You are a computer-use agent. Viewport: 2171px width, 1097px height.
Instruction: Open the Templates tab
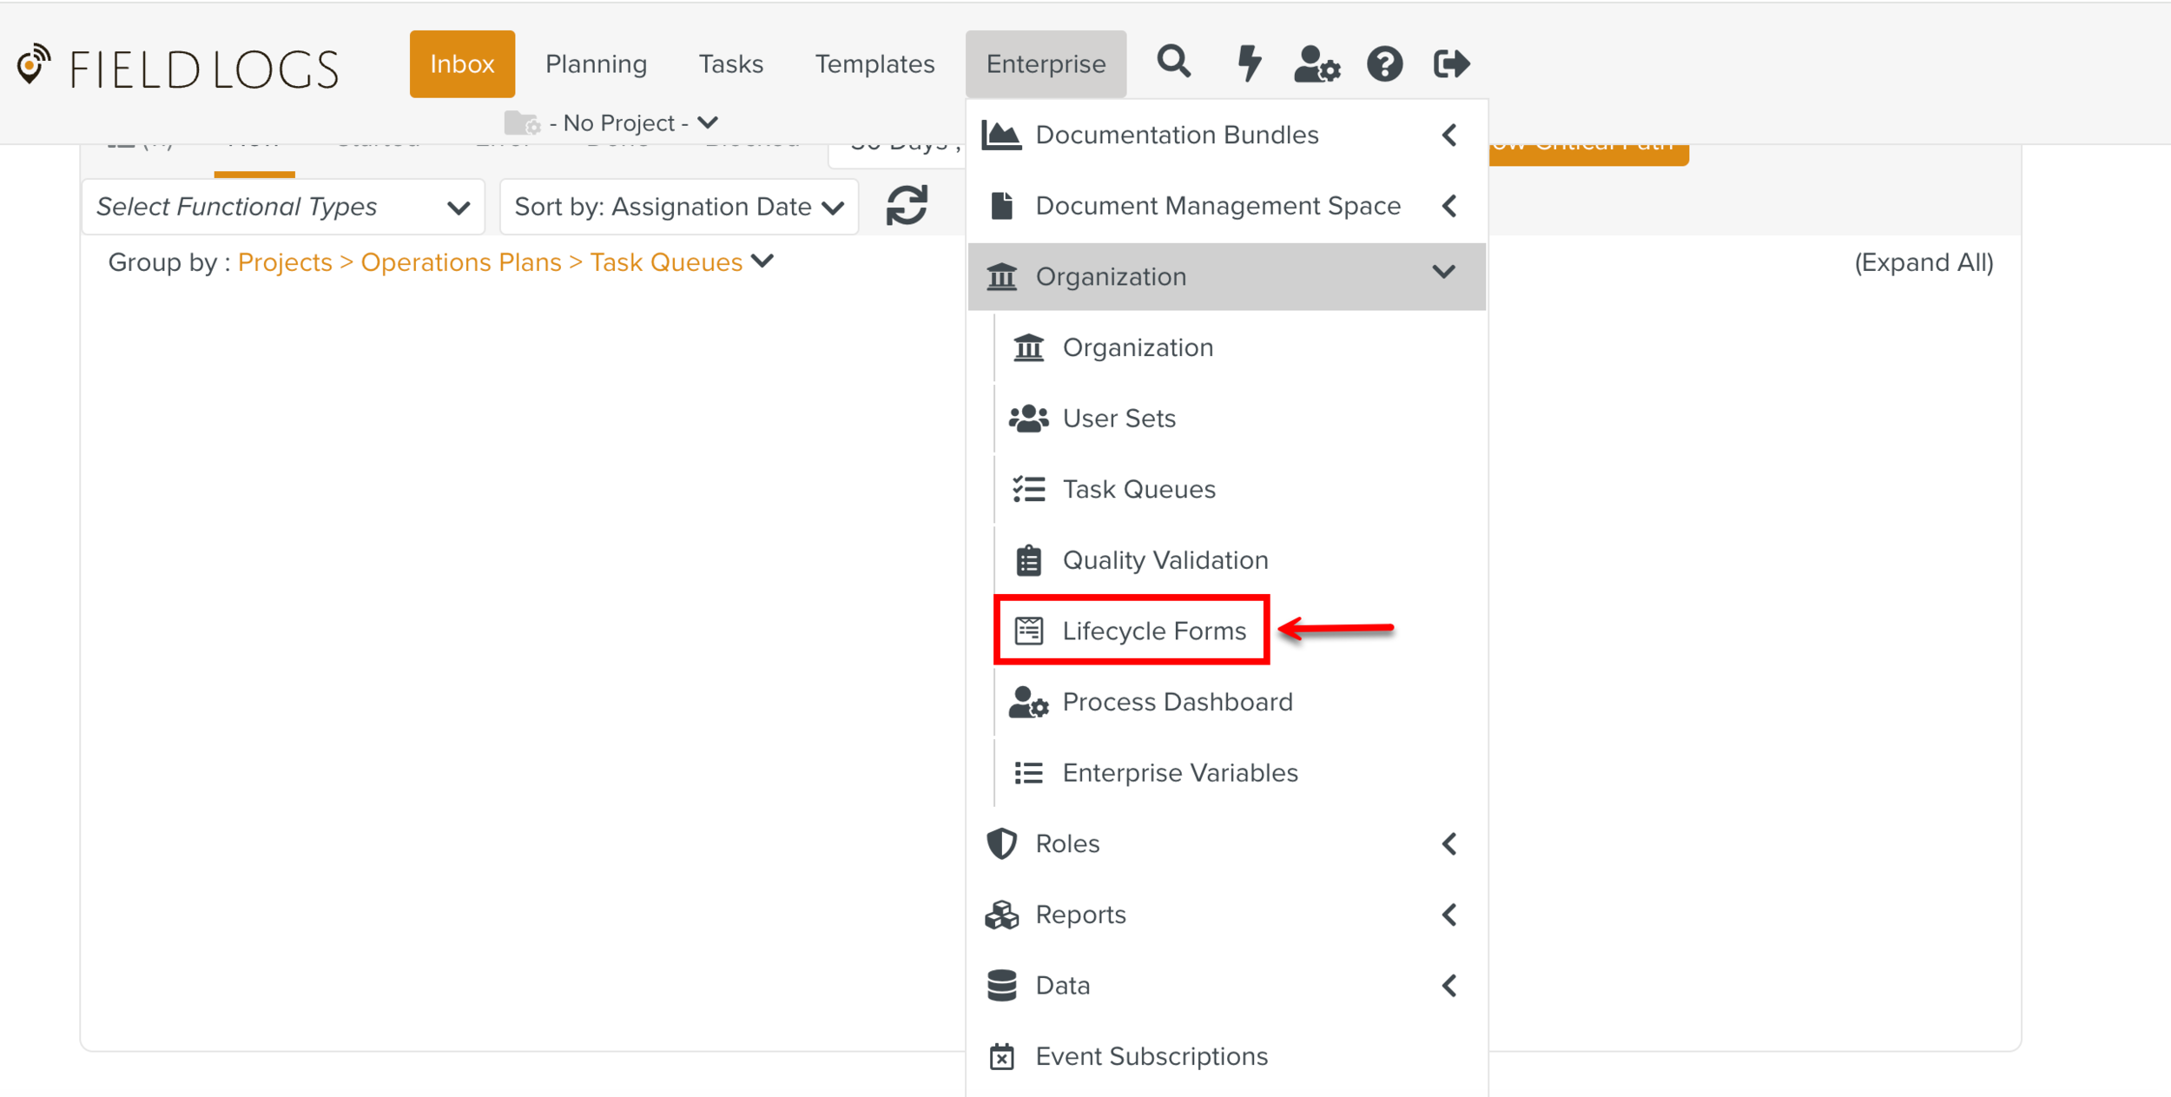click(x=874, y=64)
